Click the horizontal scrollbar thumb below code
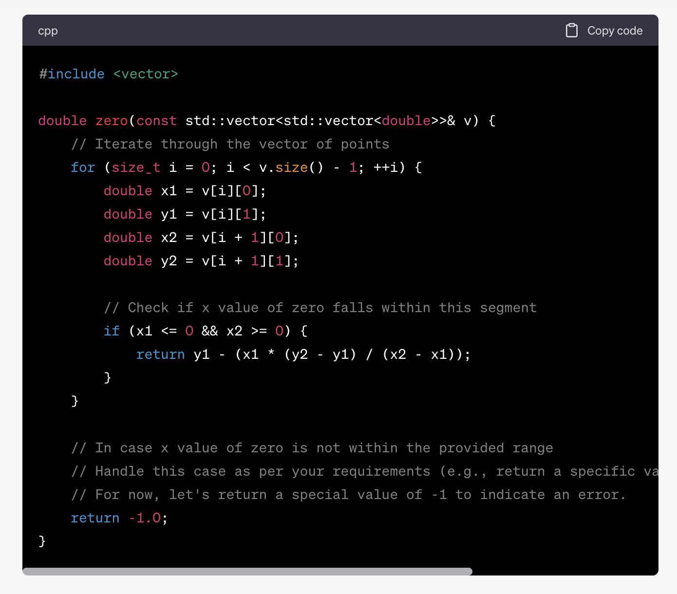 [x=247, y=571]
